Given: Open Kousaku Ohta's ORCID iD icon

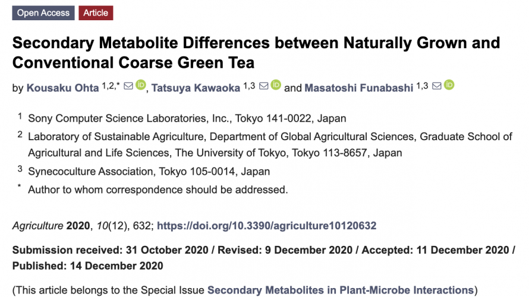Looking at the screenshot, I should click(x=141, y=85).
